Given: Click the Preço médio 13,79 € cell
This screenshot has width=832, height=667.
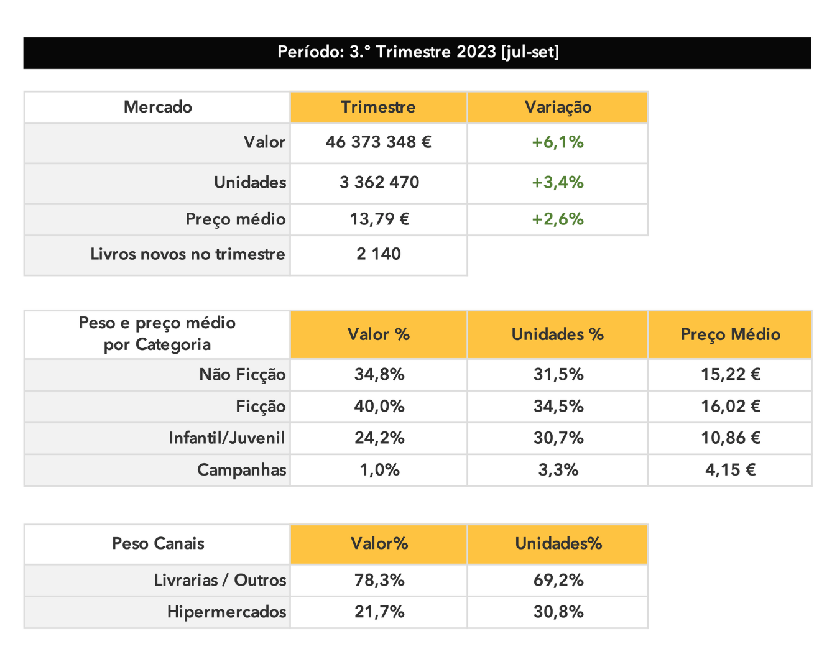Looking at the screenshot, I should (379, 219).
